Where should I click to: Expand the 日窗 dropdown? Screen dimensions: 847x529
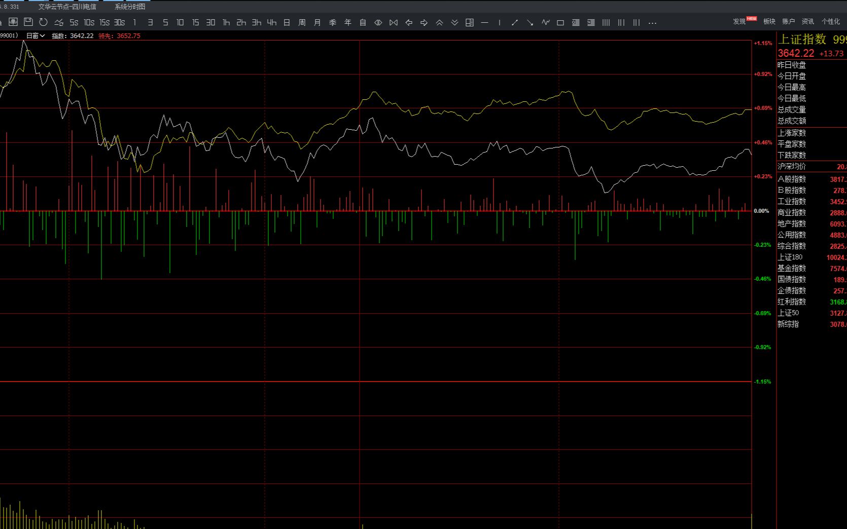click(36, 35)
